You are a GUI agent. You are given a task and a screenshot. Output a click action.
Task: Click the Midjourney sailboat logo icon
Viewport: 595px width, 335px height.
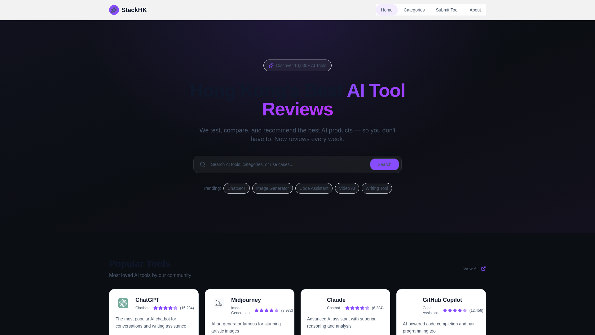[x=219, y=303]
